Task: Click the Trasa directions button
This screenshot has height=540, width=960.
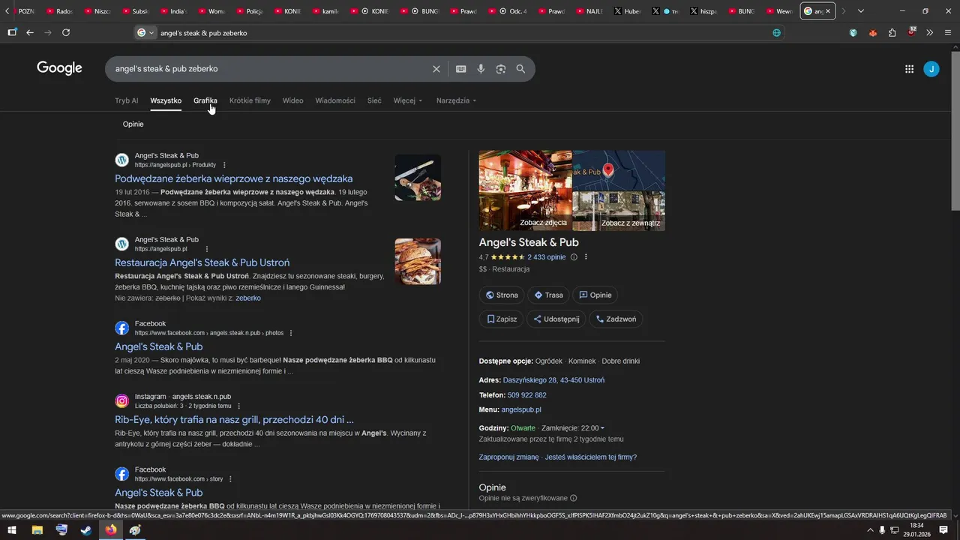Action: [549, 295]
